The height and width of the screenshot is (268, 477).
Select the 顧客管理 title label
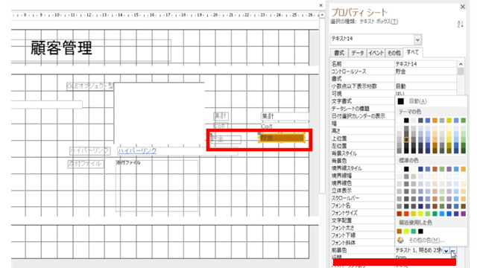(61, 48)
